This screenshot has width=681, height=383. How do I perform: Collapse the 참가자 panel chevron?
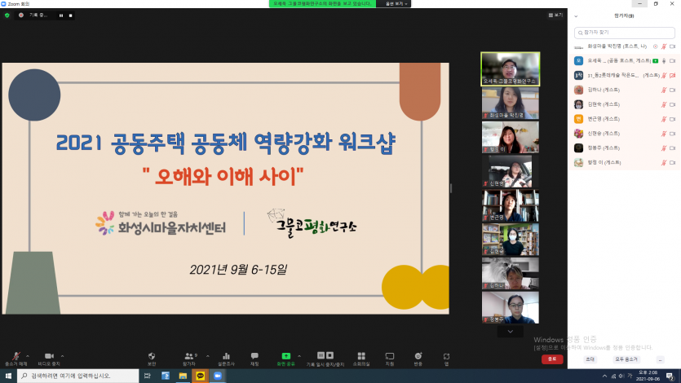(x=576, y=16)
